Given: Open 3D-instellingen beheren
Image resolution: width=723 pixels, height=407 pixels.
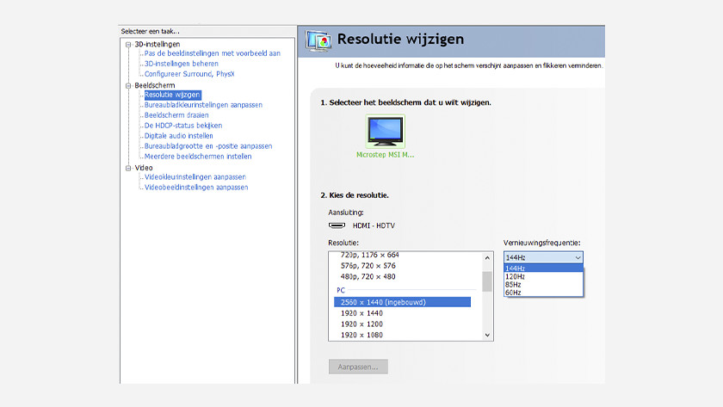Looking at the screenshot, I should 181,64.
